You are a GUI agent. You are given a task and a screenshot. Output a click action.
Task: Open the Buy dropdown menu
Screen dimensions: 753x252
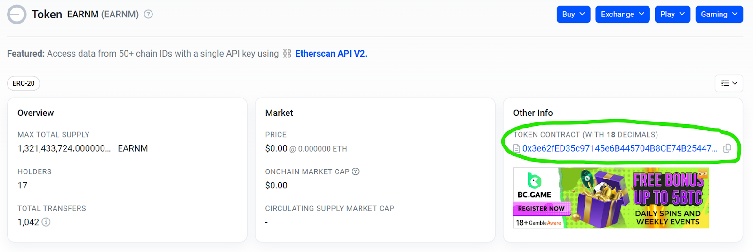tap(573, 14)
